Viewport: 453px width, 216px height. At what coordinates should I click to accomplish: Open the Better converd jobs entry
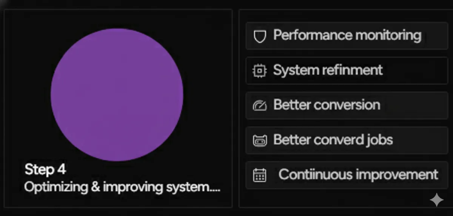pos(347,140)
